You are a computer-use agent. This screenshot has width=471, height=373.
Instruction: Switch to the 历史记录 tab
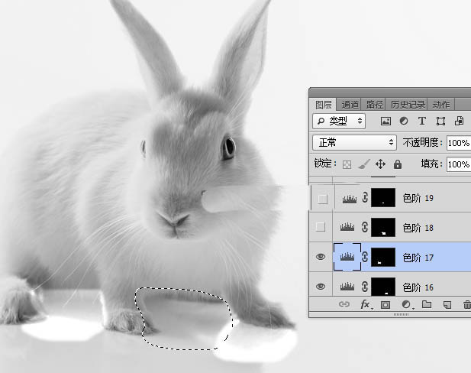[x=408, y=105]
